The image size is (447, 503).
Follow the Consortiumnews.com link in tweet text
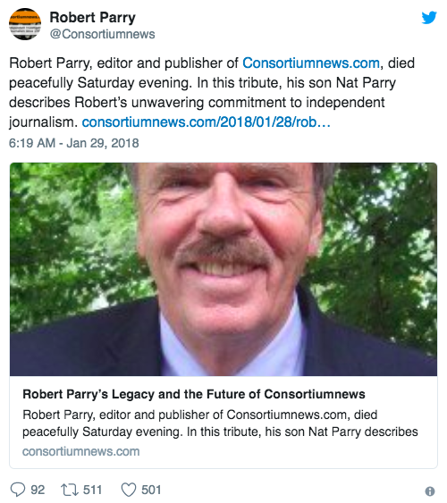click(x=311, y=63)
